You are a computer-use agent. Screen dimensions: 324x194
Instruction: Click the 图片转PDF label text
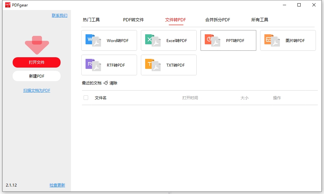pos(295,41)
